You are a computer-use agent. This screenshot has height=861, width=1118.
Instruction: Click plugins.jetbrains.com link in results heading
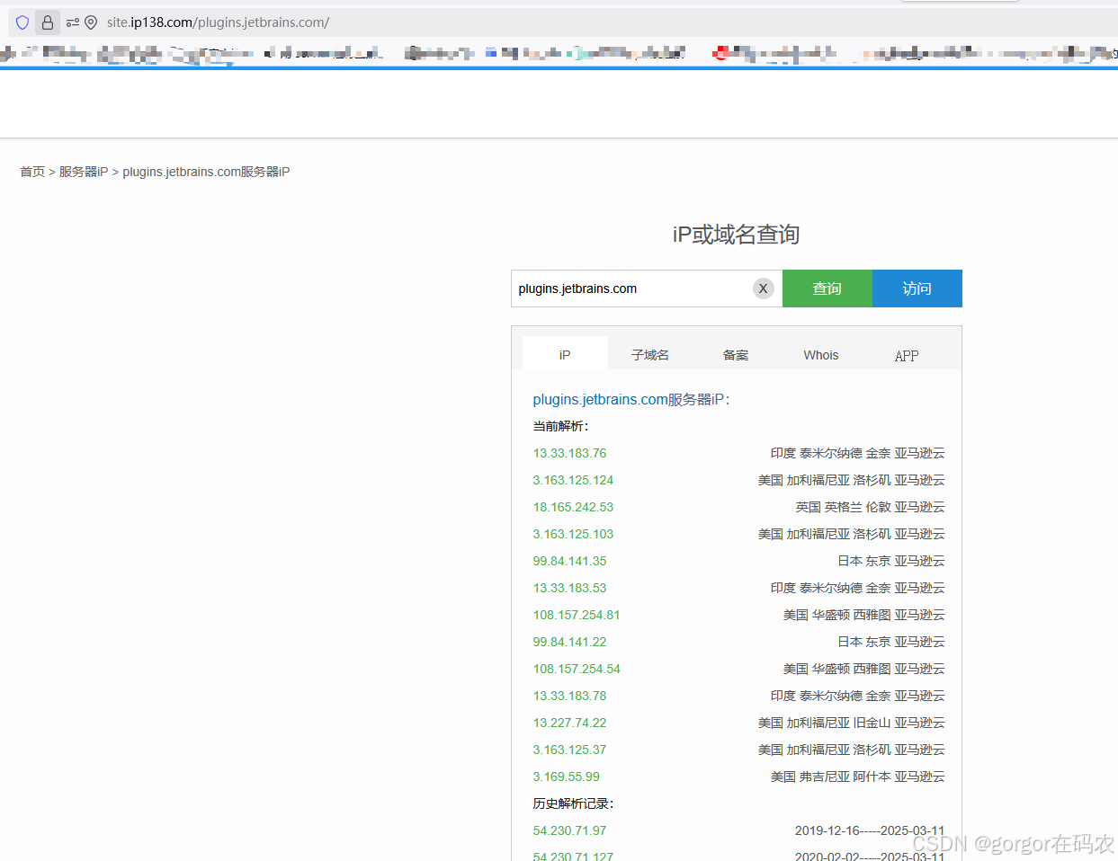click(600, 399)
